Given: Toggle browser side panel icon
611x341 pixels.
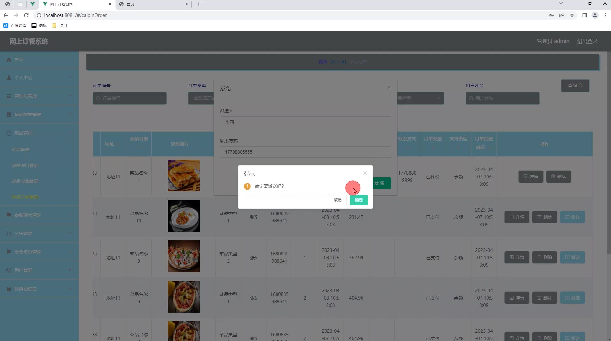Looking at the screenshot, I should pyautogui.click(x=585, y=15).
